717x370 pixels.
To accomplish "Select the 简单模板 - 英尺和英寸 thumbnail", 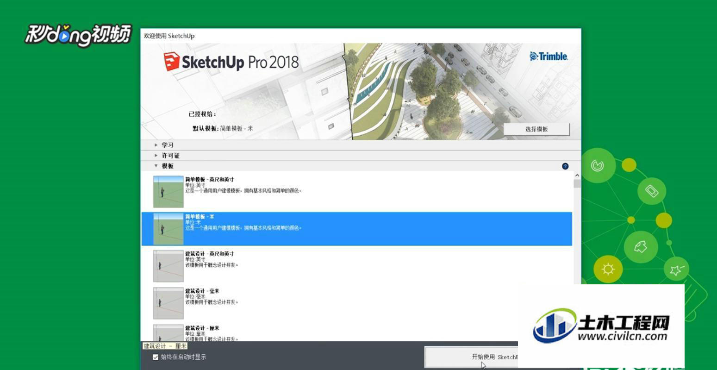I will point(168,192).
